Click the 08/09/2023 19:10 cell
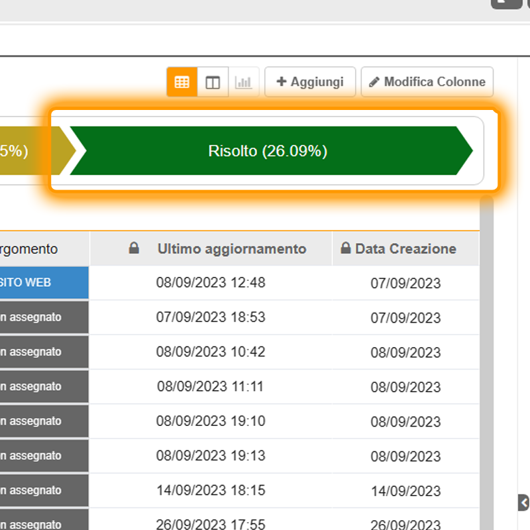530x530 pixels. (211, 421)
